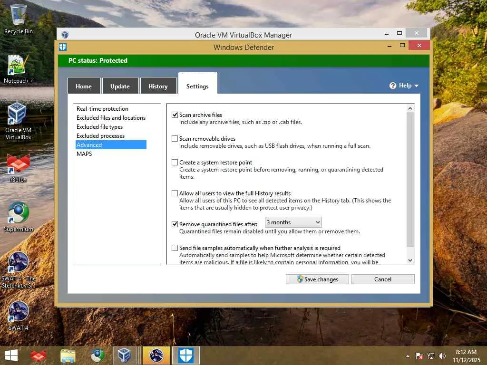Minimize the VirtualBox Manager window
487x365 pixels.
pyautogui.click(x=387, y=33)
